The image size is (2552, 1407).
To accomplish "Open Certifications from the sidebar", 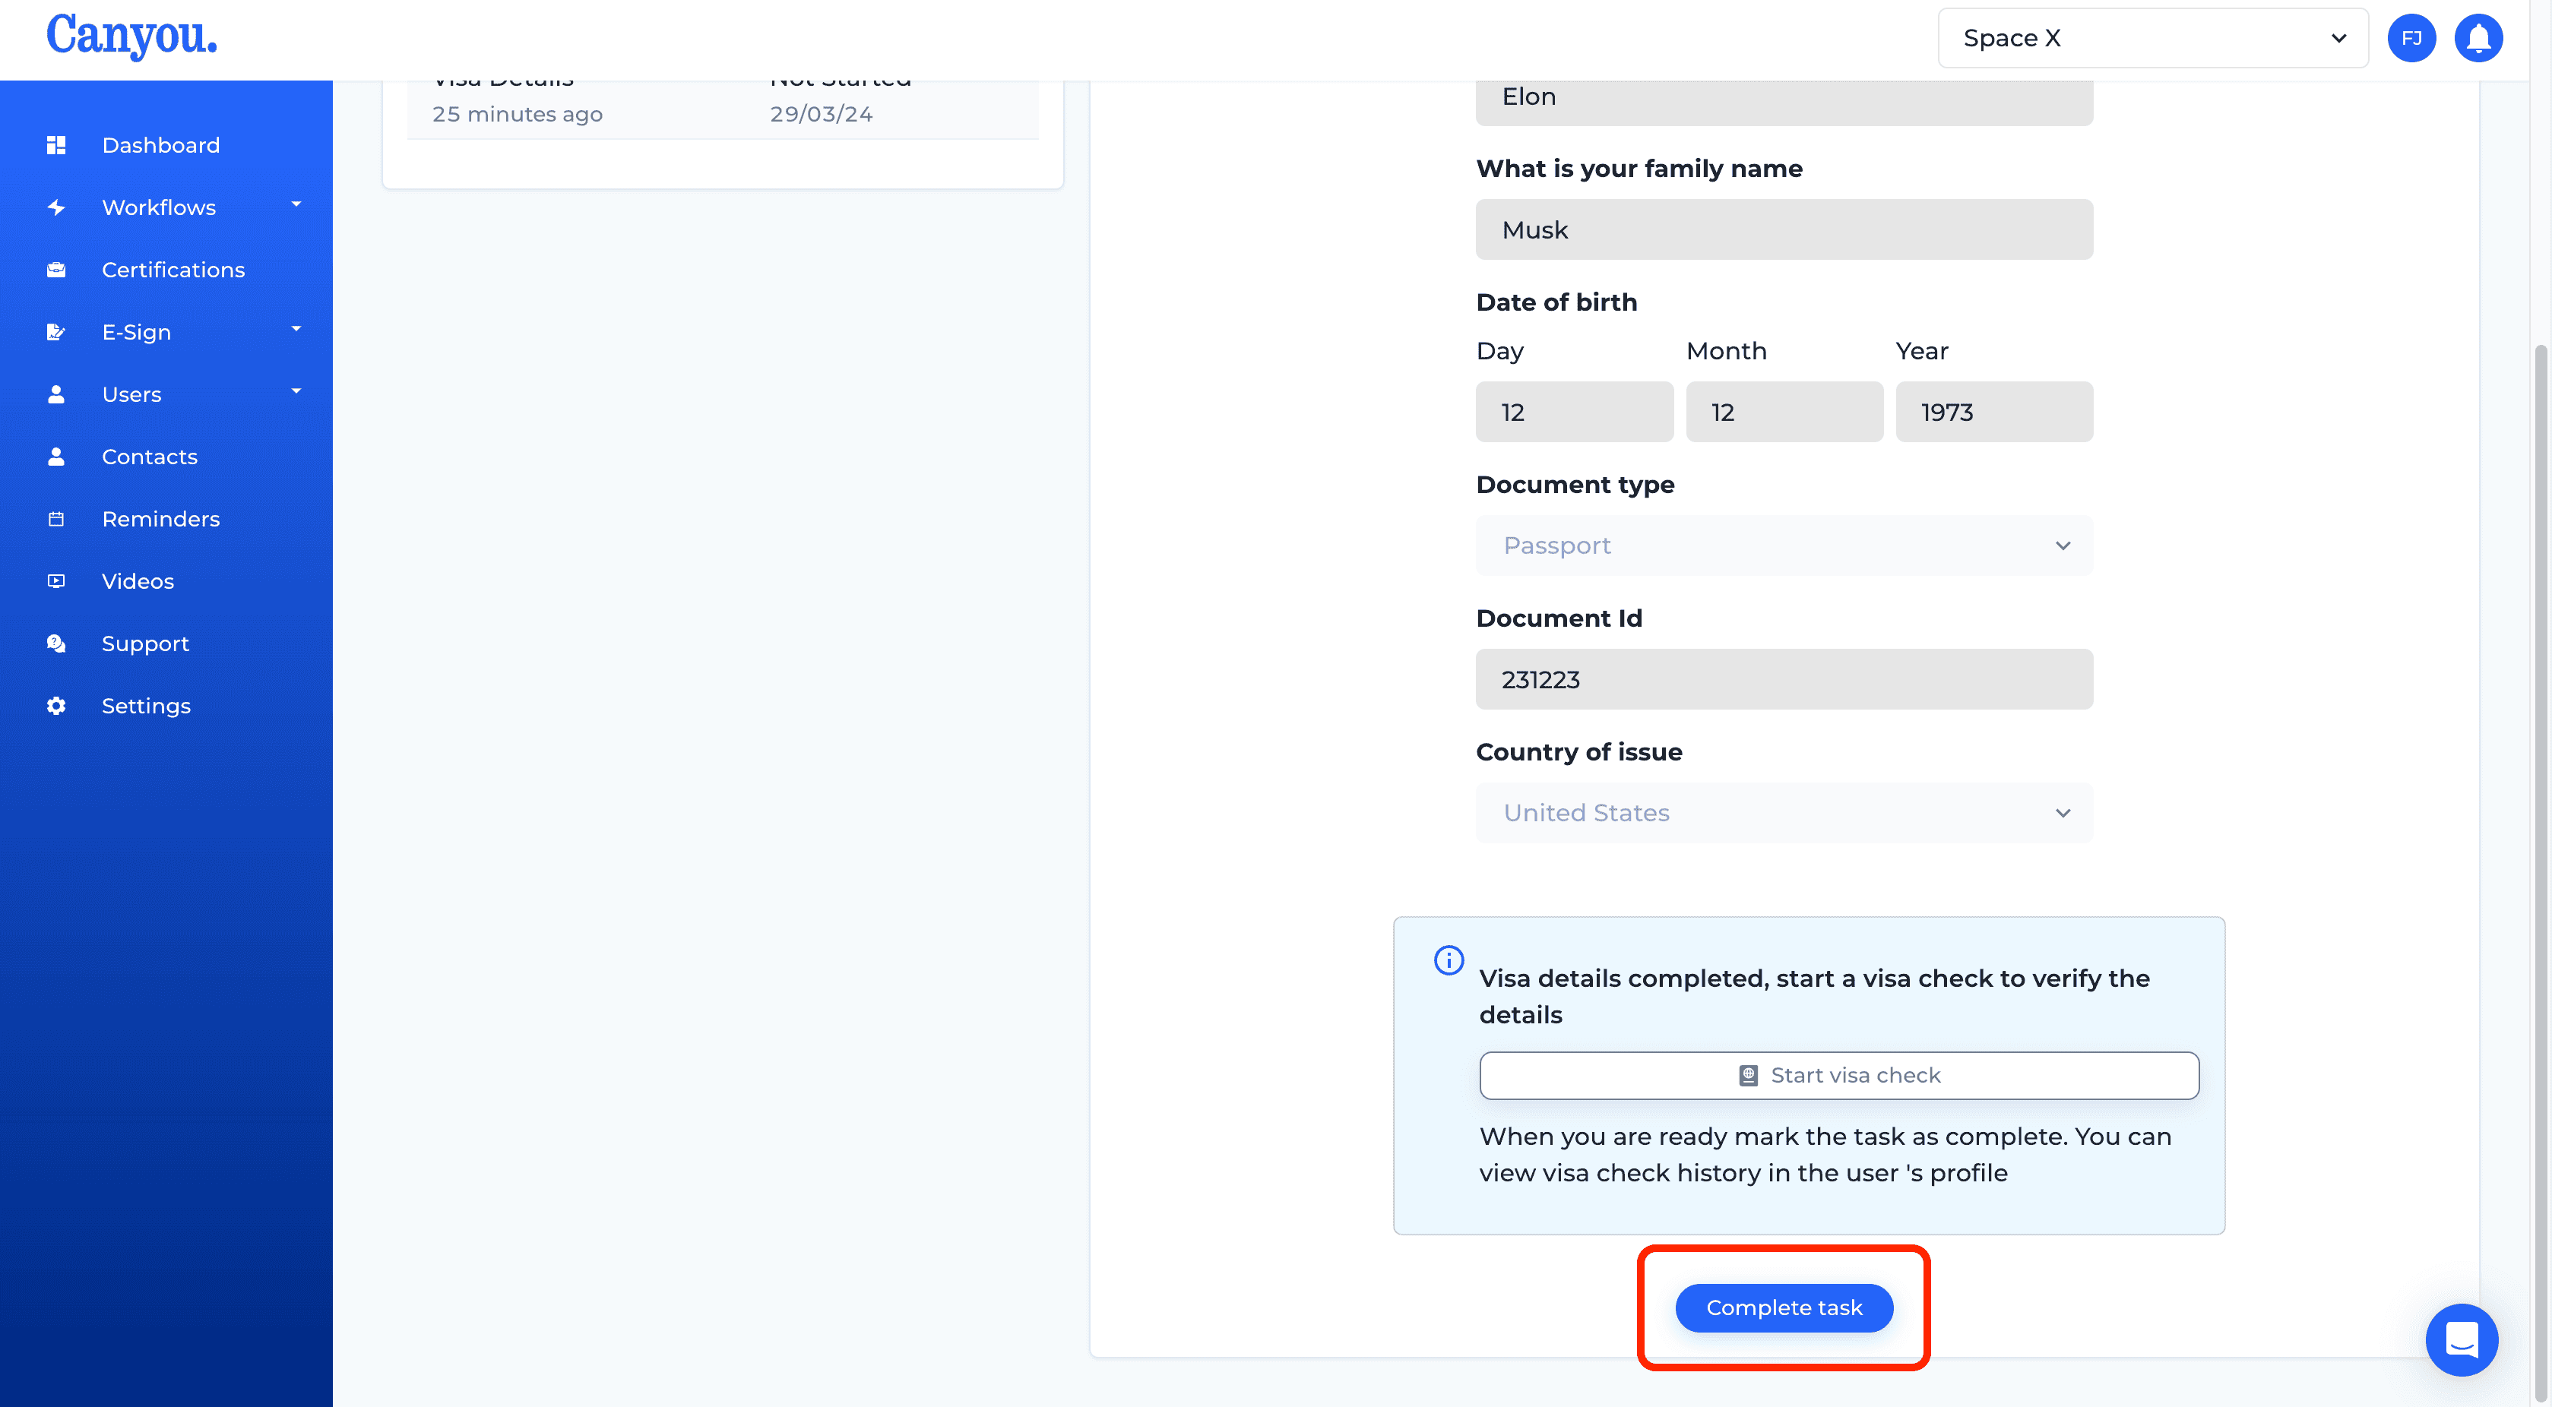I will 173,269.
